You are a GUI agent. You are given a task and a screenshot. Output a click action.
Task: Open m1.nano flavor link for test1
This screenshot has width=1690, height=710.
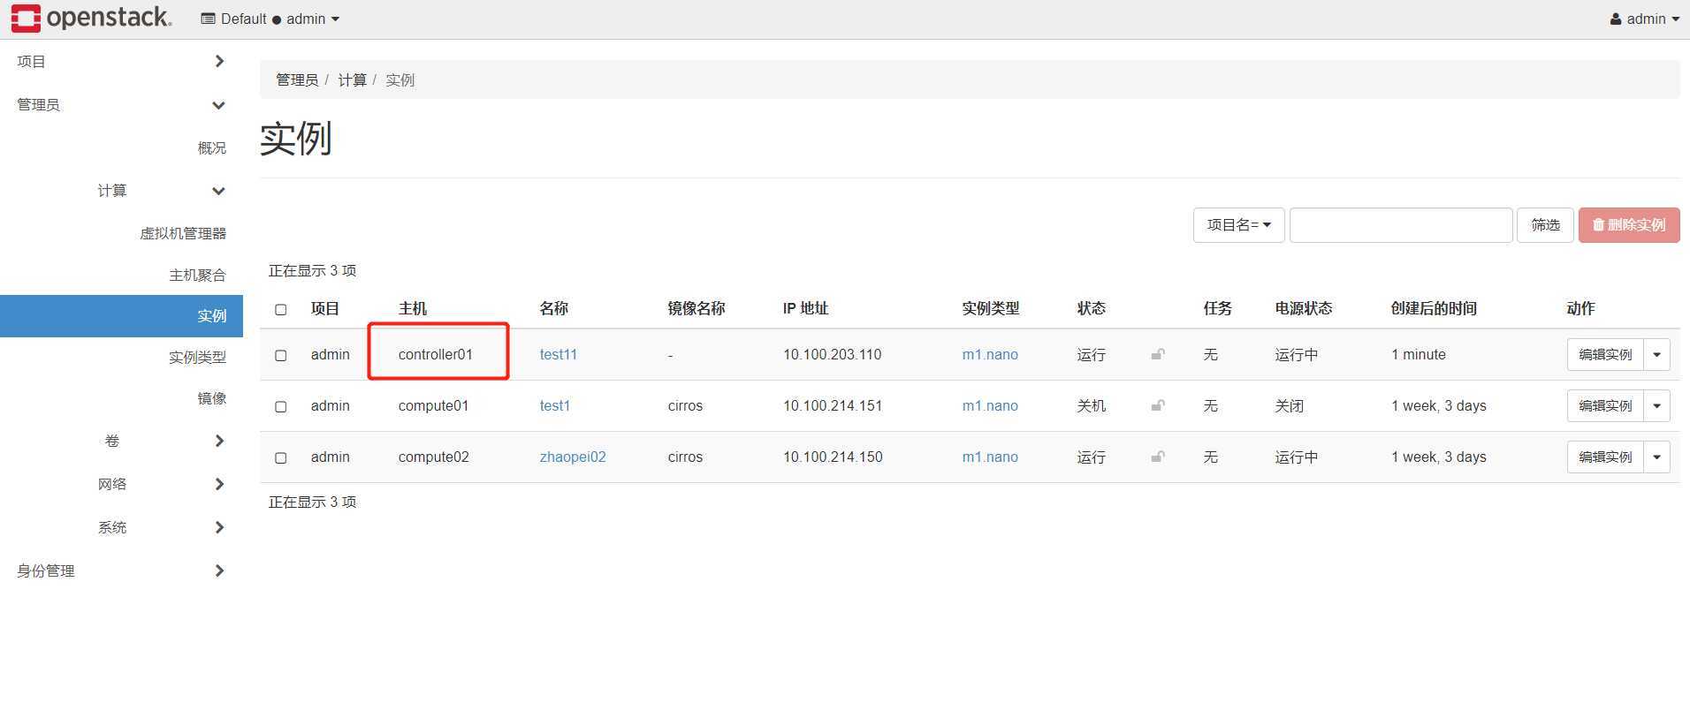pyautogui.click(x=990, y=405)
